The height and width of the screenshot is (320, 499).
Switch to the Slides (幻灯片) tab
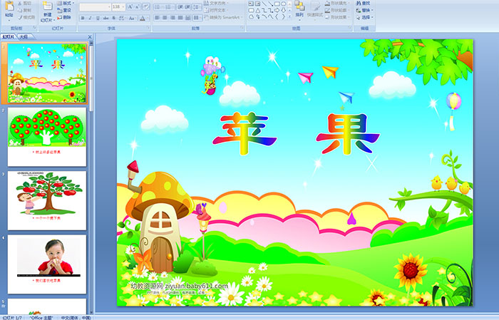(8, 36)
